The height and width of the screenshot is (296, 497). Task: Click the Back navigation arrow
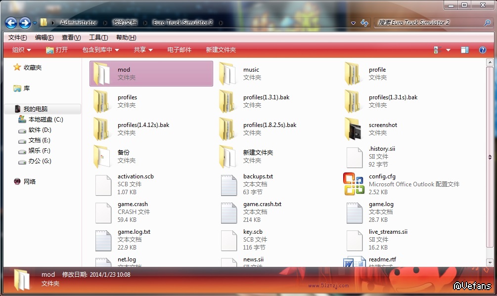point(11,23)
